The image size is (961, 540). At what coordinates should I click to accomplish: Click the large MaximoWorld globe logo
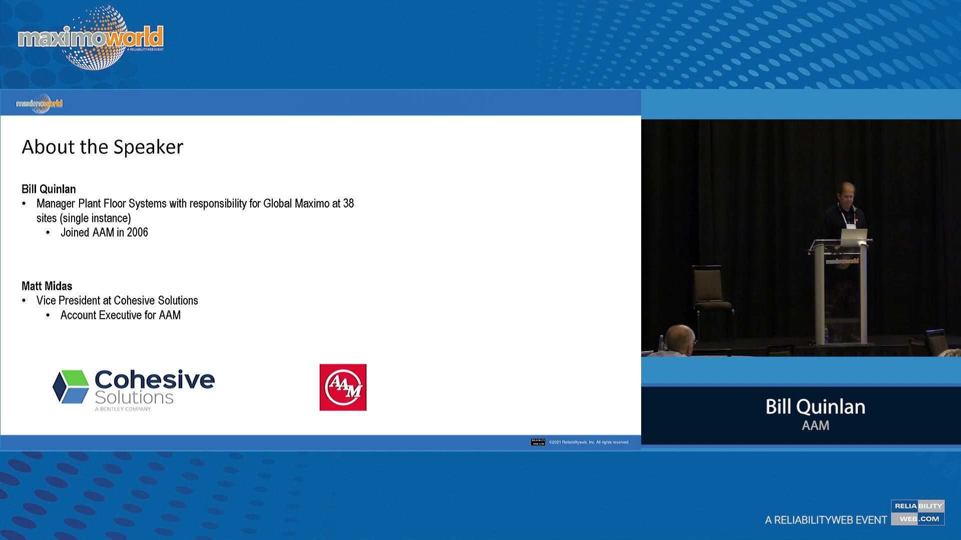point(91,38)
